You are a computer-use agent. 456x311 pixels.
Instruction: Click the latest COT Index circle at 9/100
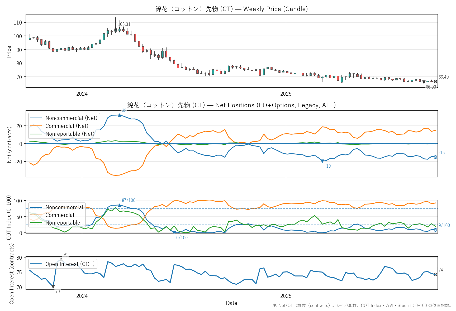click(435, 230)
